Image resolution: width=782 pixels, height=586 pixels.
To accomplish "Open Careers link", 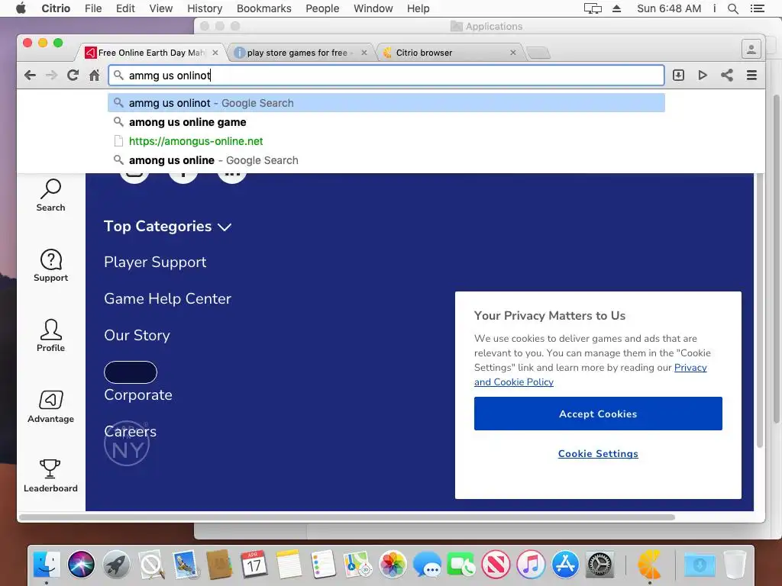I will pos(130,431).
